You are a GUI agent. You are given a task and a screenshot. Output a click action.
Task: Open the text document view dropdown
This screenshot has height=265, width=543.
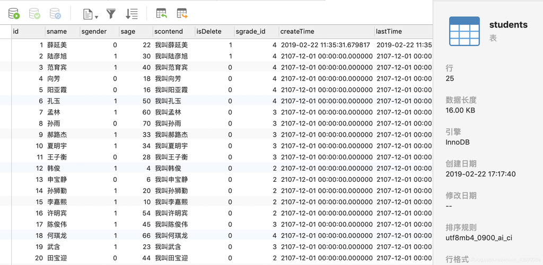[x=90, y=14]
